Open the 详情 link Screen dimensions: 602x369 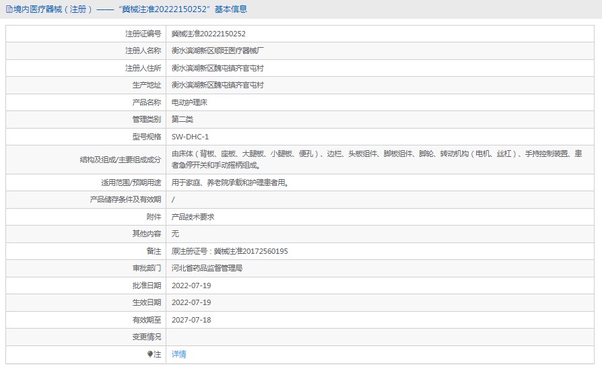(x=178, y=354)
